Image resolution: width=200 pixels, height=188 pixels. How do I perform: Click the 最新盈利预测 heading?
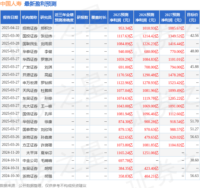[40, 4]
